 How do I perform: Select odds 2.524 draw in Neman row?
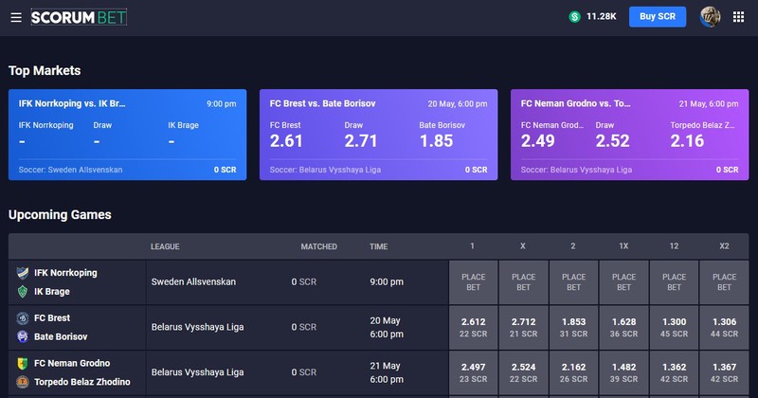(x=524, y=372)
